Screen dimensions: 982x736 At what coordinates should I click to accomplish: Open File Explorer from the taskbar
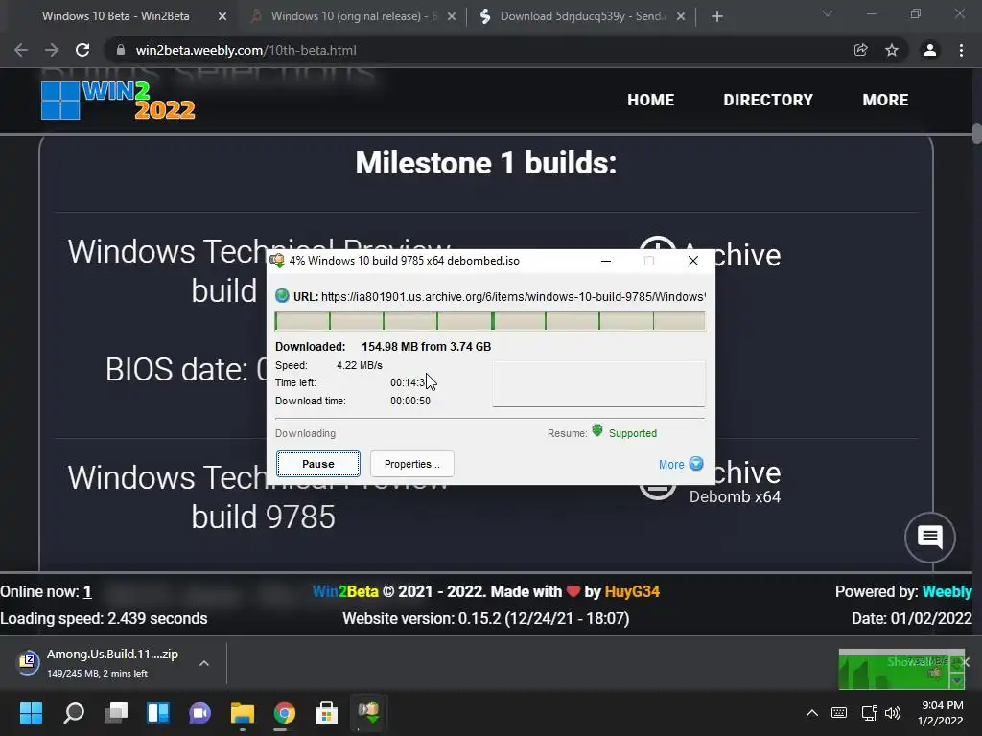click(x=243, y=713)
